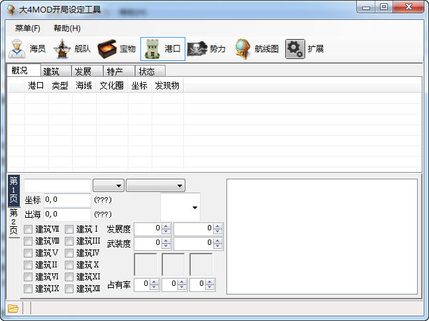Increase the first 武装度 spinner value
The width and height of the screenshot is (429, 321).
pyautogui.click(x=166, y=241)
